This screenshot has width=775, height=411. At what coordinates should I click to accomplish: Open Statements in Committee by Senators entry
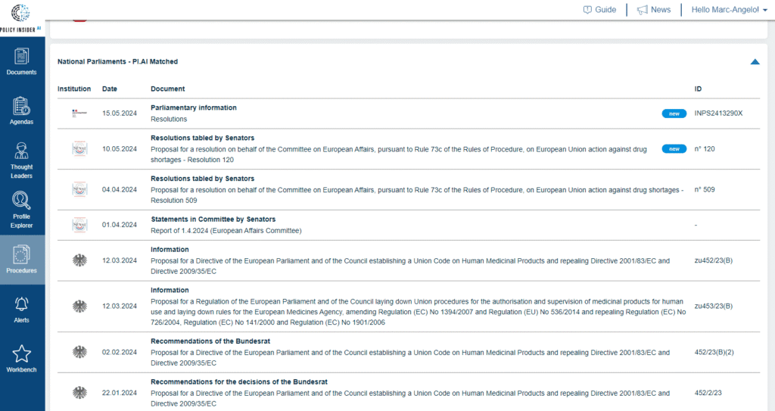213,220
